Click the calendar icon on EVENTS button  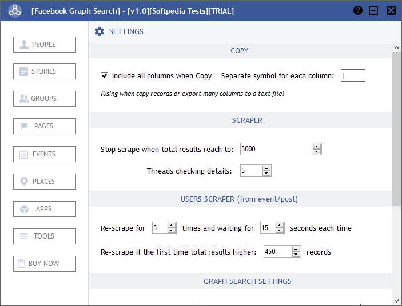click(x=24, y=154)
